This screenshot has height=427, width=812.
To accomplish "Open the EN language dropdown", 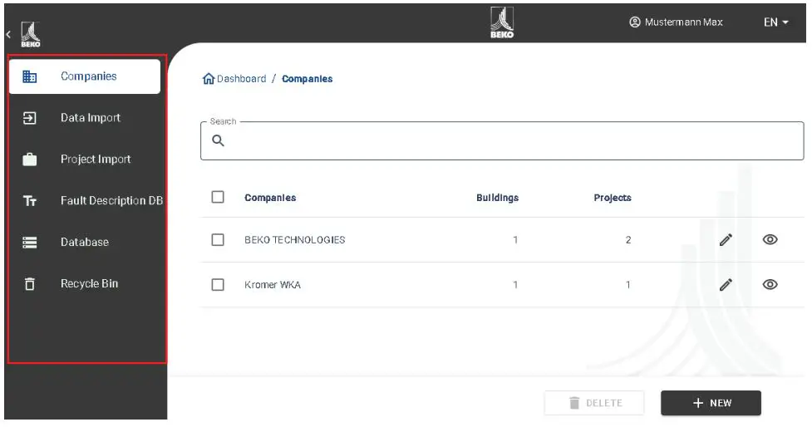I will [775, 22].
